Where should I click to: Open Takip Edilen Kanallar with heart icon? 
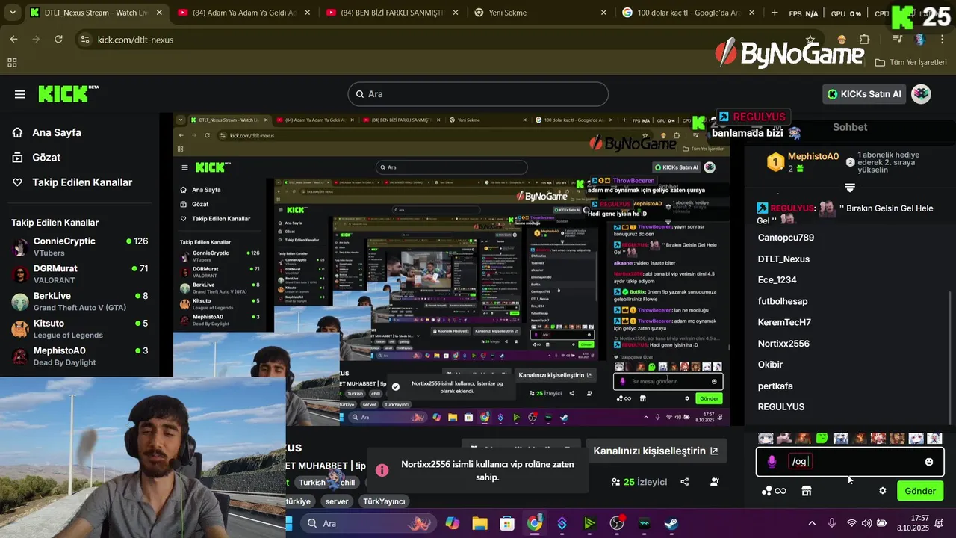(x=82, y=182)
